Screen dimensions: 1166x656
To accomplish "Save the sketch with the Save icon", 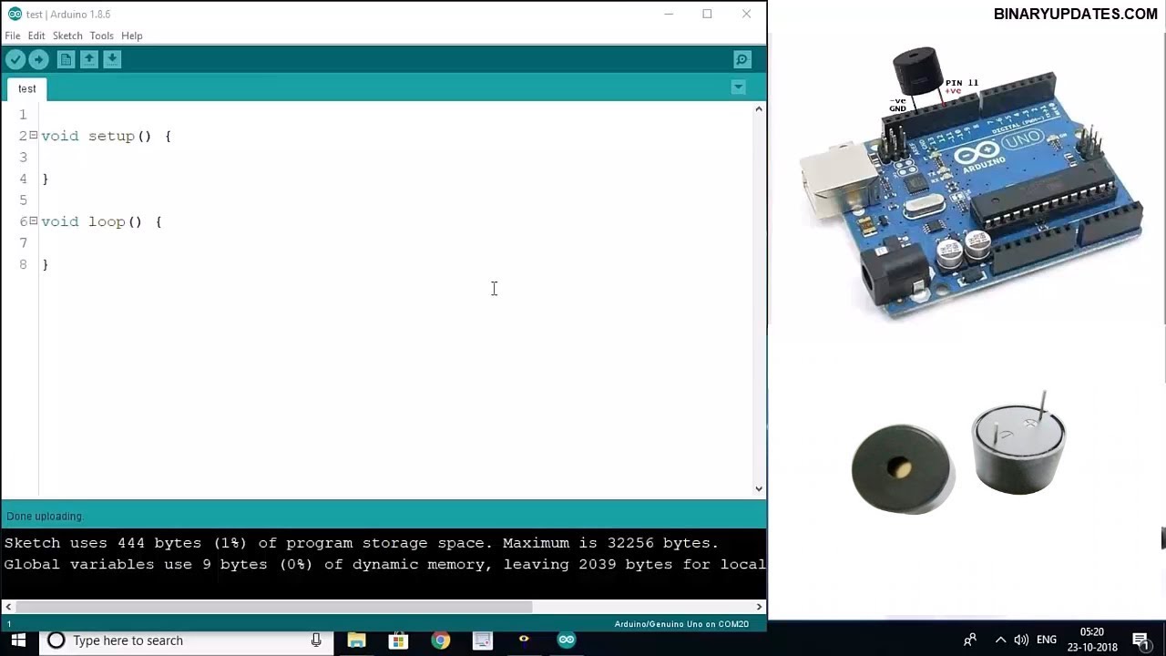I will pyautogui.click(x=112, y=59).
